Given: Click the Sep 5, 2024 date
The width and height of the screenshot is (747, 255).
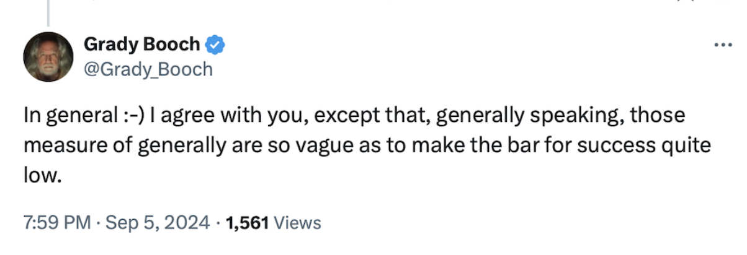Looking at the screenshot, I should pyautogui.click(x=158, y=223).
